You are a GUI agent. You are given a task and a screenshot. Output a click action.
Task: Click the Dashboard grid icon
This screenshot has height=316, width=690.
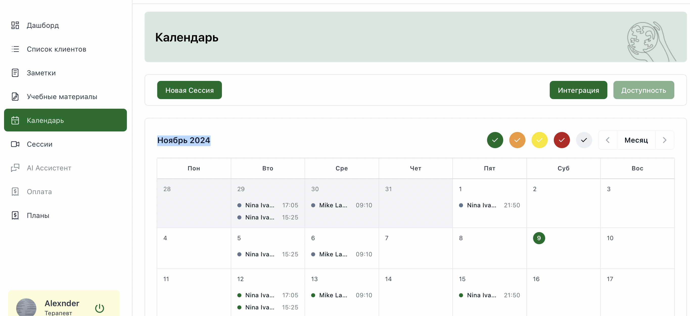click(15, 25)
